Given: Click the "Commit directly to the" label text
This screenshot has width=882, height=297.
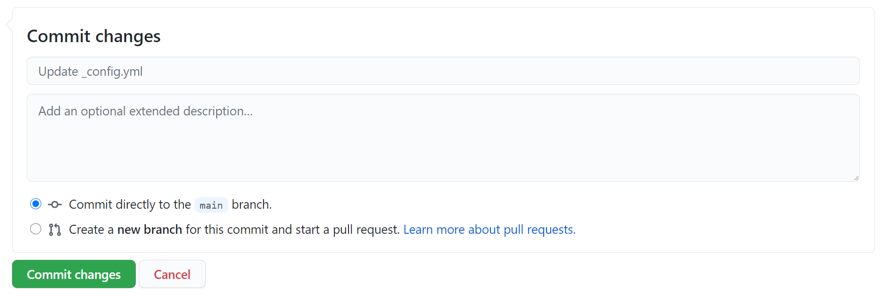Looking at the screenshot, I should 130,205.
